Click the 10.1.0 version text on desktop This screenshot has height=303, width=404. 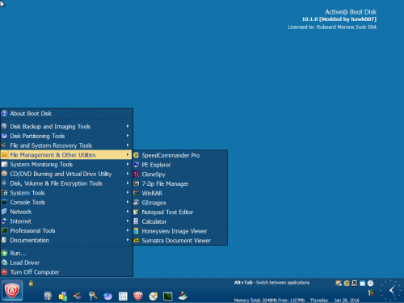(x=339, y=19)
